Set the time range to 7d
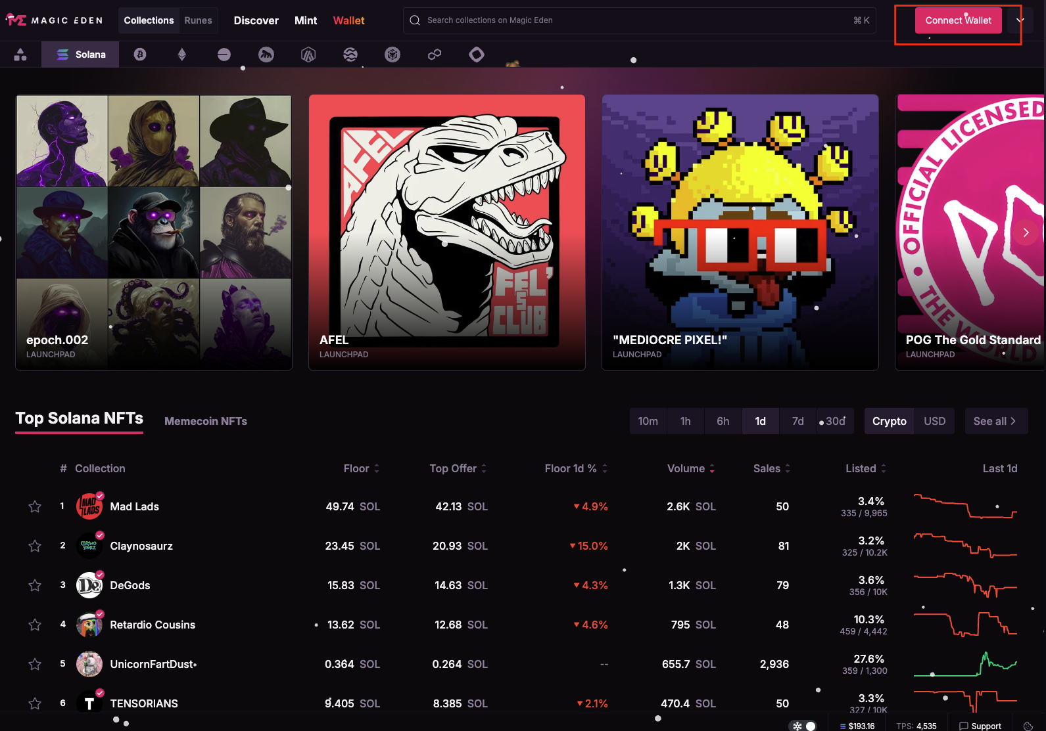The height and width of the screenshot is (731, 1046). pos(798,421)
